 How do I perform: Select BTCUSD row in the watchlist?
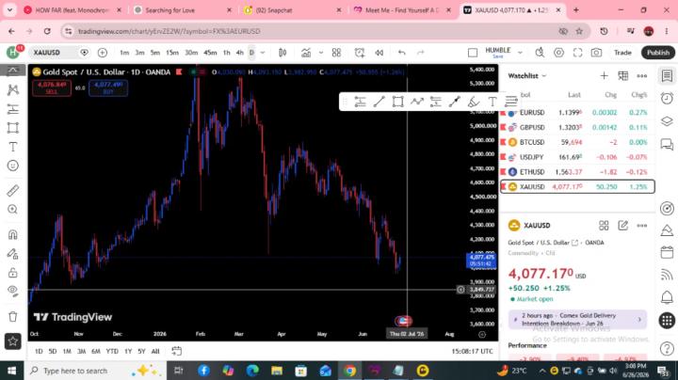pyautogui.click(x=577, y=142)
